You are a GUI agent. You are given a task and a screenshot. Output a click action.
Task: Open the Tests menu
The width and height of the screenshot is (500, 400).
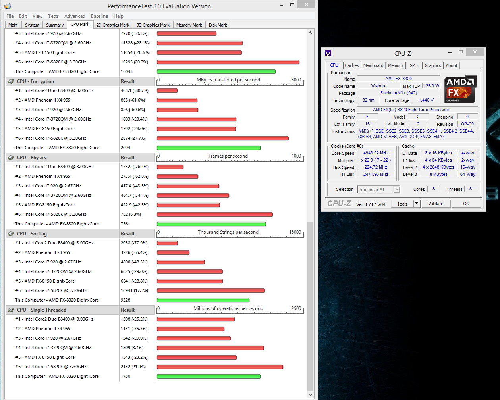(53, 16)
